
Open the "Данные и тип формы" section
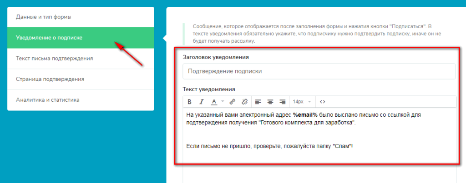click(x=81, y=17)
